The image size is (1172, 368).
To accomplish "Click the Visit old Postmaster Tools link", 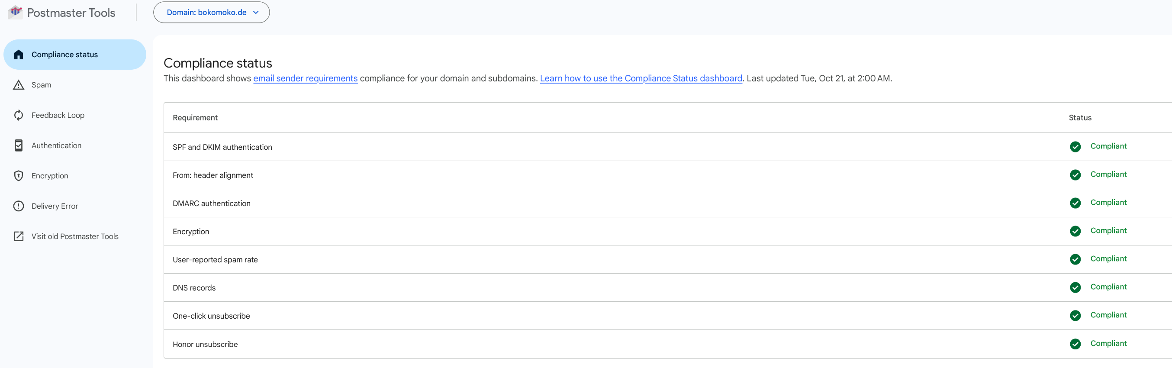I will [74, 236].
